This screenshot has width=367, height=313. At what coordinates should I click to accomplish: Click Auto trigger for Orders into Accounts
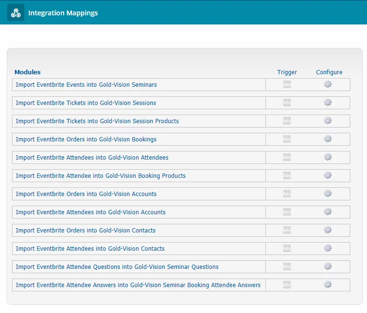click(x=287, y=194)
